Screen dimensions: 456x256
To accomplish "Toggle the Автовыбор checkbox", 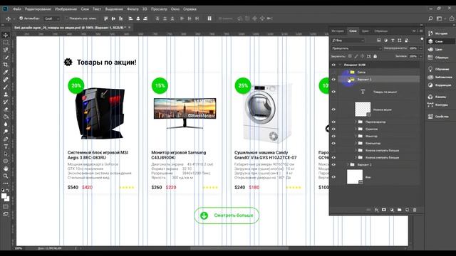I will [x=21, y=18].
